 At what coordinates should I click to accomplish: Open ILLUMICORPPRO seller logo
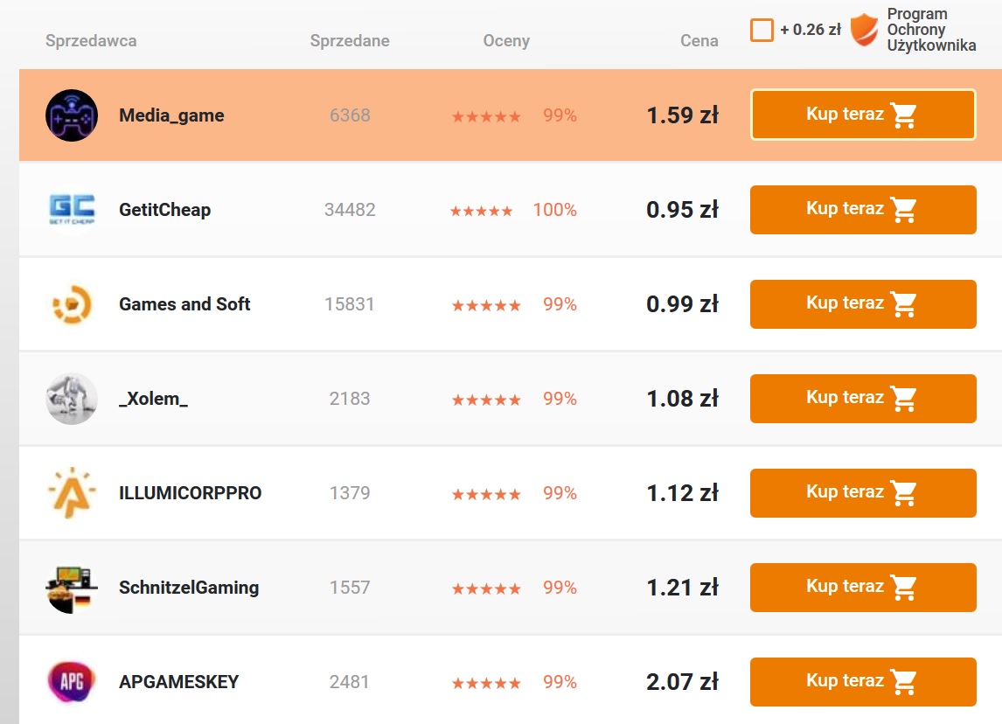[72, 492]
